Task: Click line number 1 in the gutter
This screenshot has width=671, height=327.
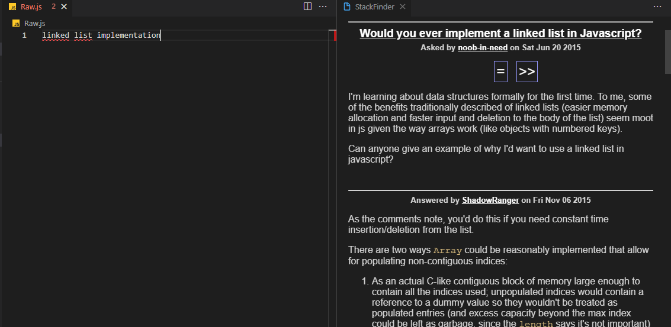Action: 24,35
